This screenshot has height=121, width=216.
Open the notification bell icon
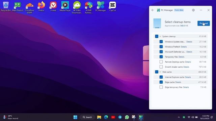pyautogui.click(x=212, y=117)
